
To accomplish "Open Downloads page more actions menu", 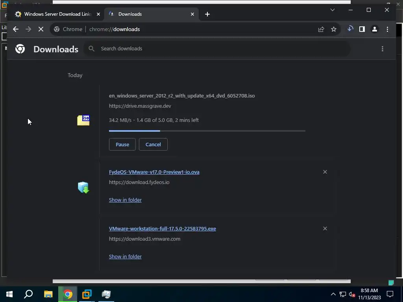I will [383, 49].
